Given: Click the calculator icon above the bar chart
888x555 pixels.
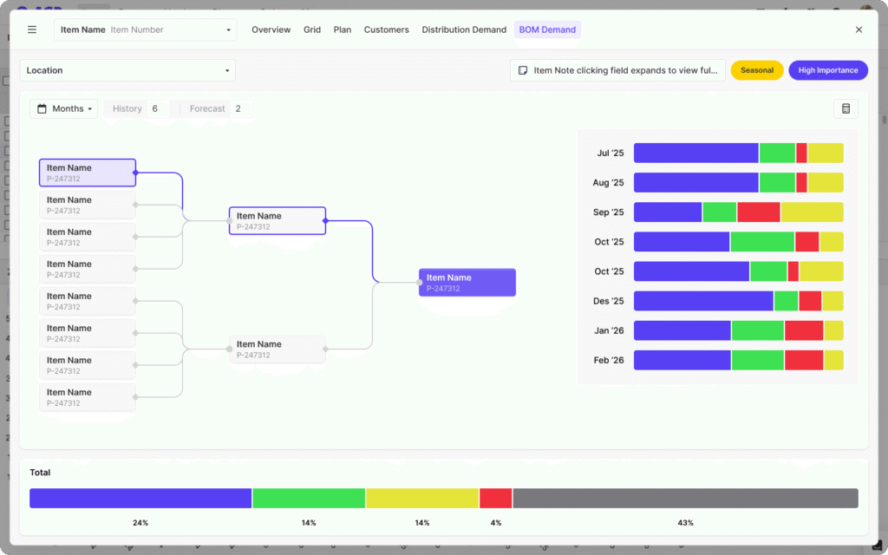Looking at the screenshot, I should (846, 108).
